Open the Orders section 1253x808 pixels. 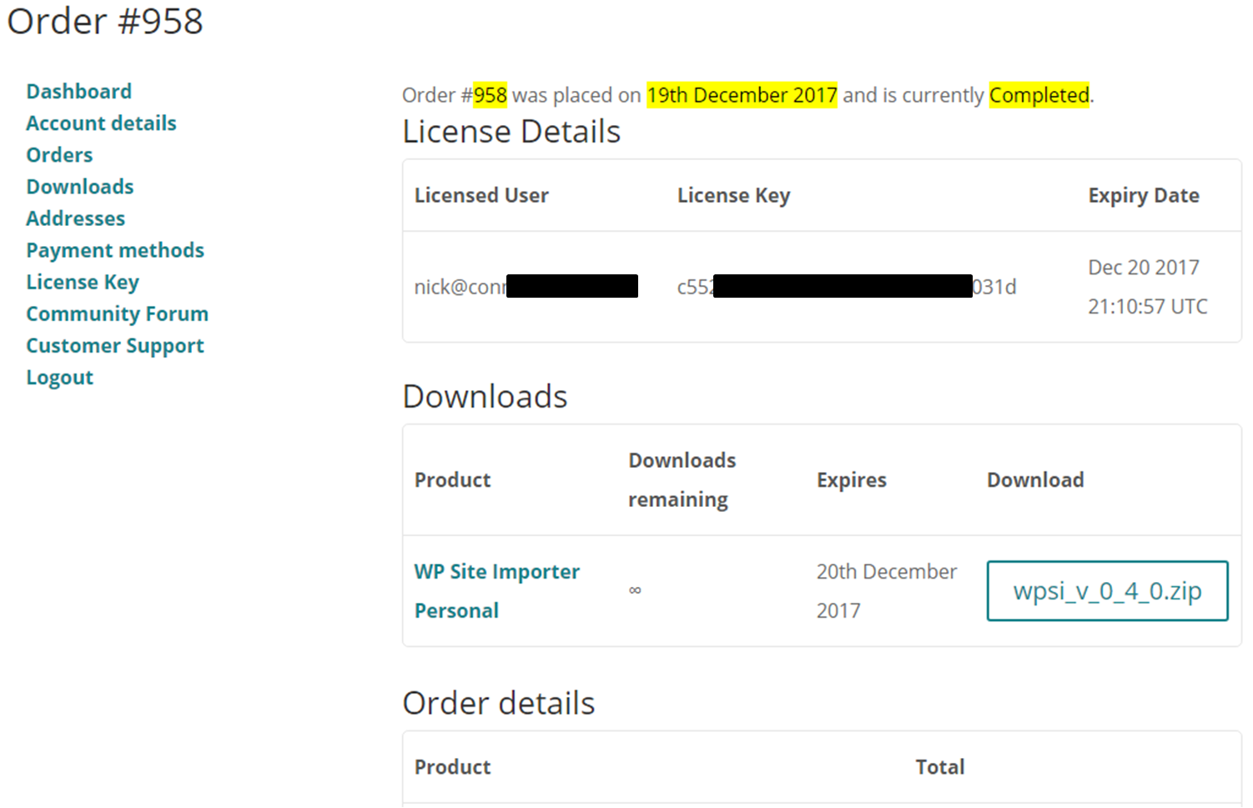pyautogui.click(x=59, y=155)
